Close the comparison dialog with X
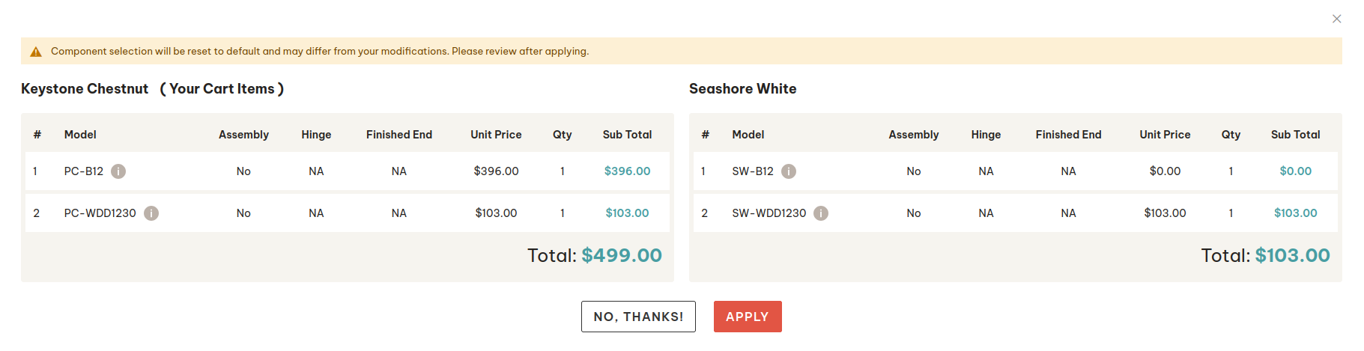The width and height of the screenshot is (1364, 351). 1337,19
